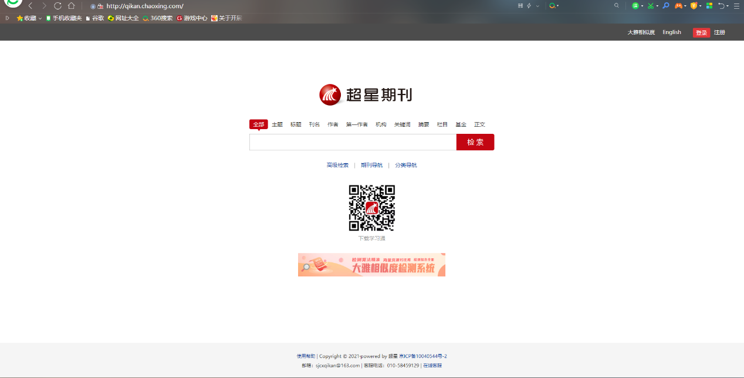
Task: Open the orange game controller extension
Action: point(679,6)
